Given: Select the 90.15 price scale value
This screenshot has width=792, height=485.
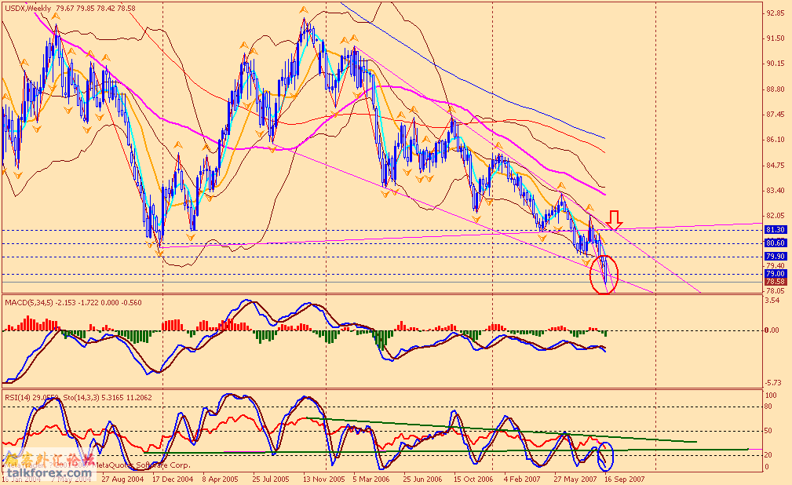Looking at the screenshot, I should point(776,64).
